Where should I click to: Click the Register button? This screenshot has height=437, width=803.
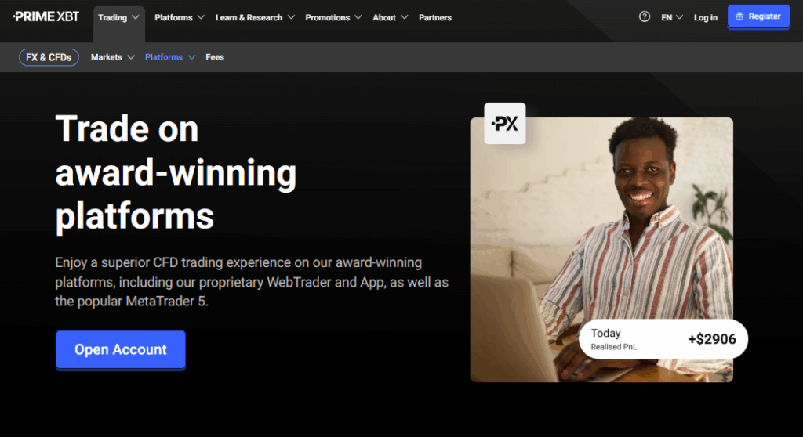(x=758, y=17)
